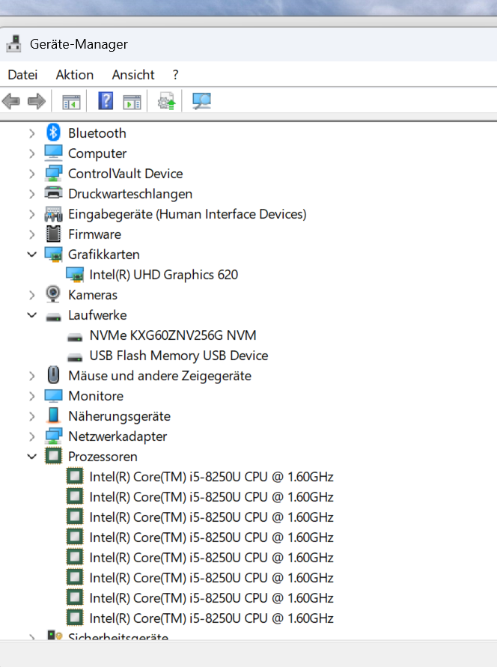Select the Computer category icon

click(53, 153)
